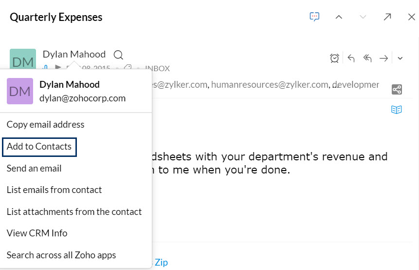Go to next email with down chevron
Viewport: 419px width, 270px height.
363,17
